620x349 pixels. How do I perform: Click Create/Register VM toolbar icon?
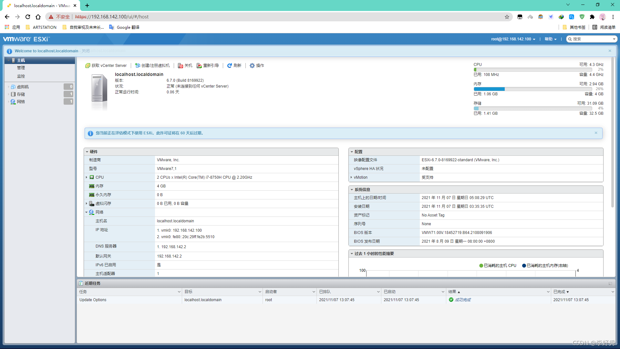(138, 66)
